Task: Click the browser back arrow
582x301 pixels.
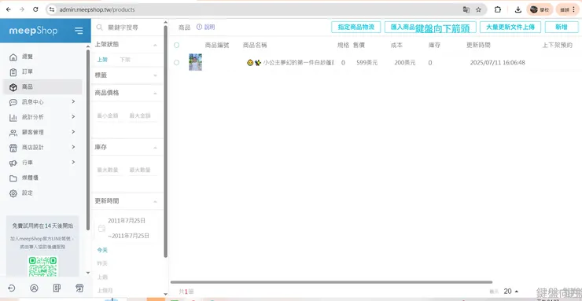Action: pyautogui.click(x=8, y=9)
